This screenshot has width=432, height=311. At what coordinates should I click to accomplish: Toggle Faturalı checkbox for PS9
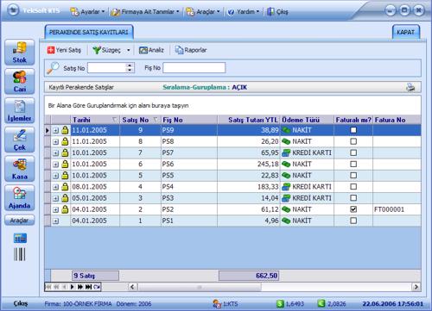(353, 130)
